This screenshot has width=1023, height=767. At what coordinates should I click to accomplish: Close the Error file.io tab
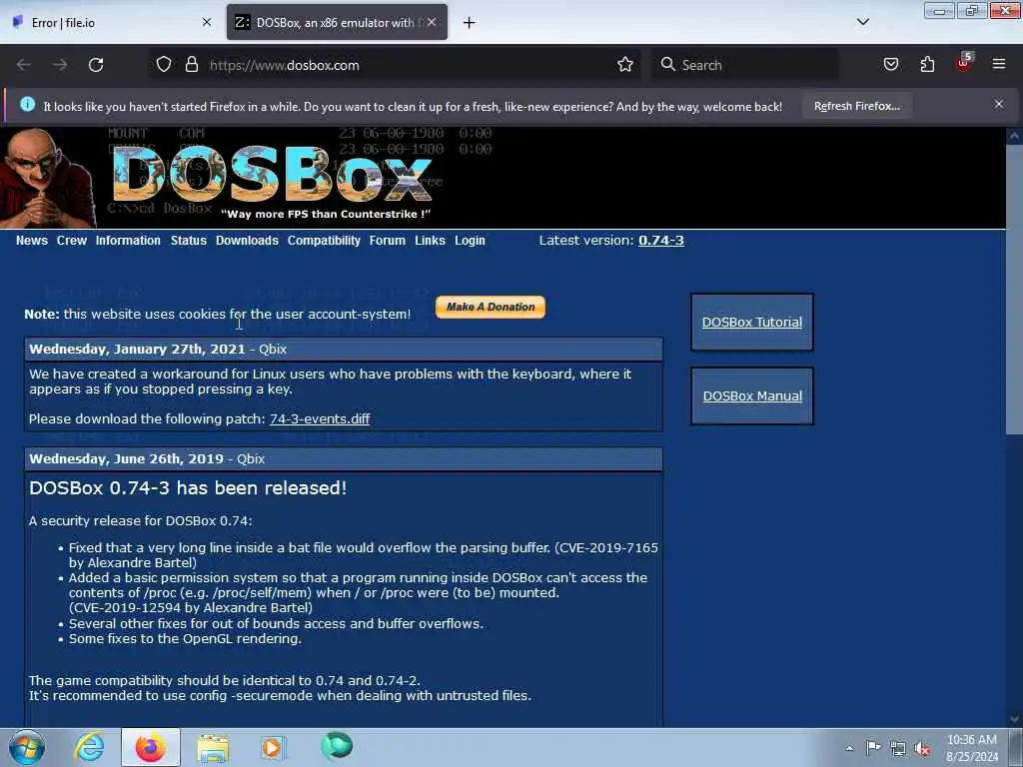(x=207, y=22)
